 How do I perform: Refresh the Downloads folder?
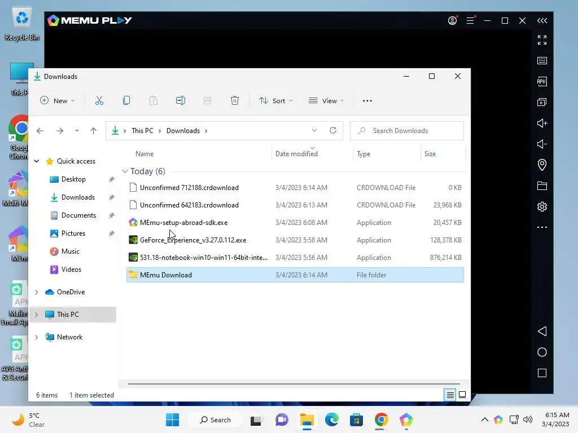tap(333, 130)
